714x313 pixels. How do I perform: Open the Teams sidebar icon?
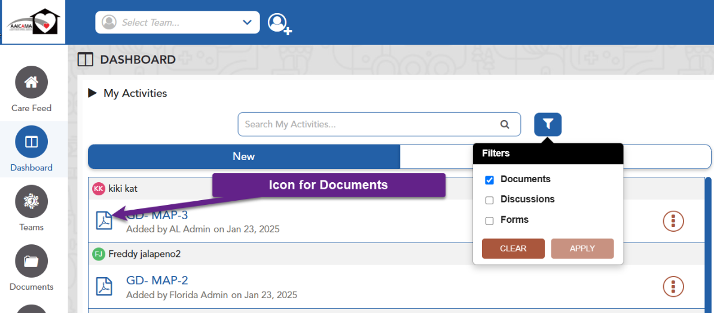(31, 202)
